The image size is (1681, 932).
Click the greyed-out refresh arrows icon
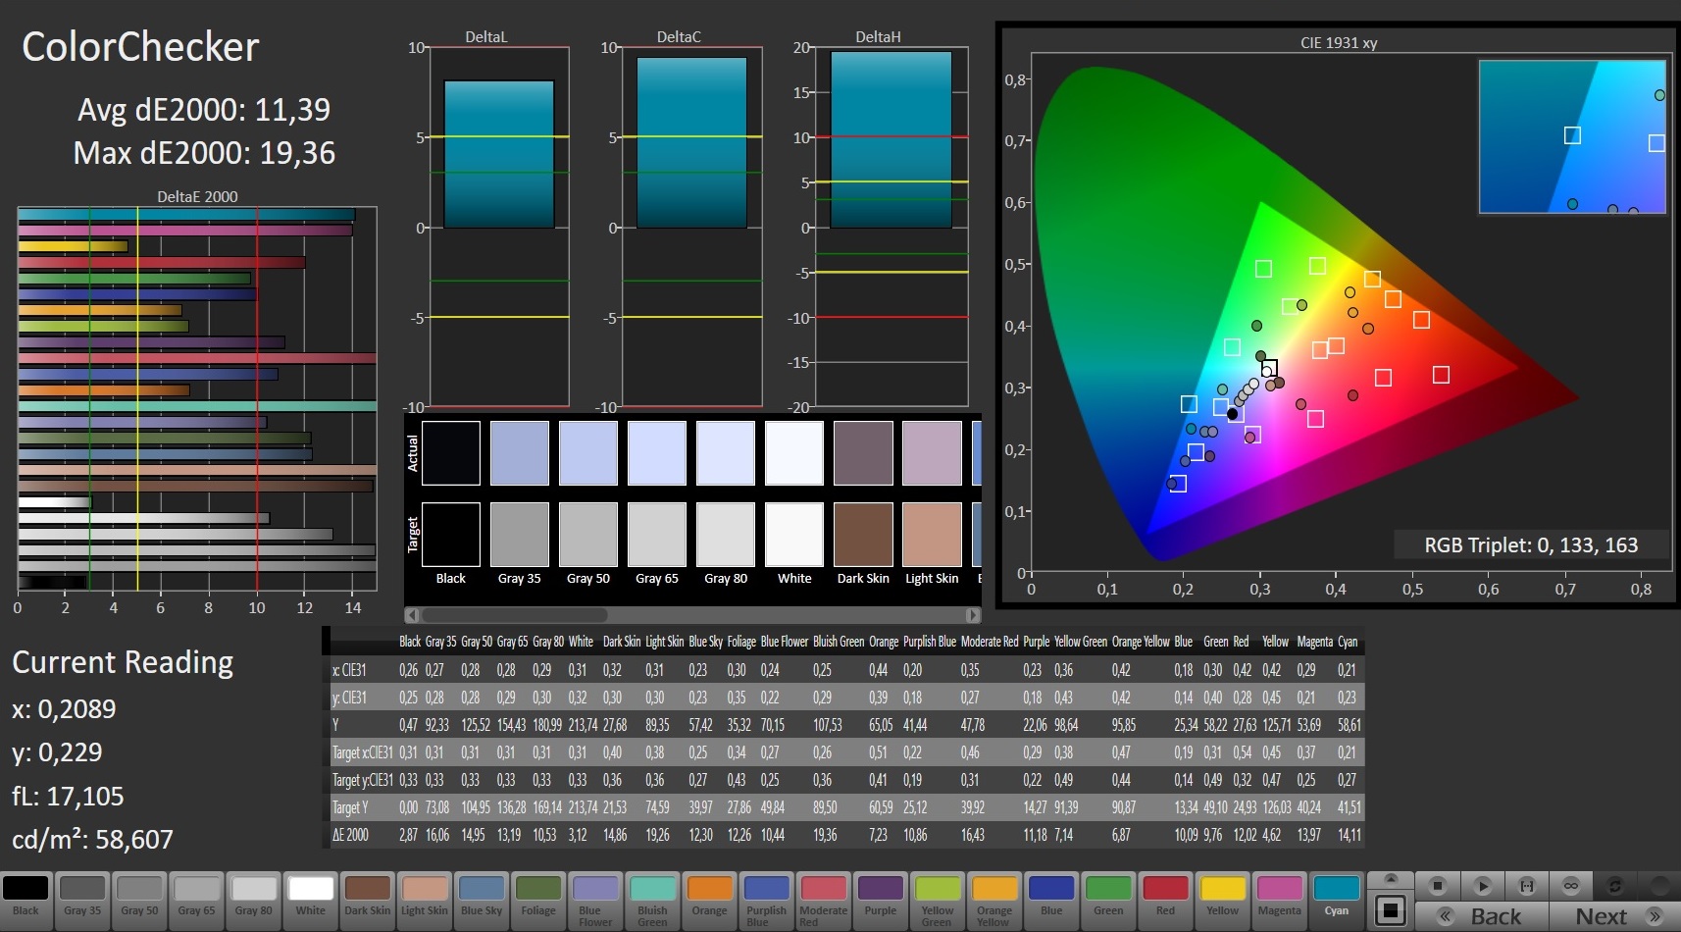coord(1615,886)
